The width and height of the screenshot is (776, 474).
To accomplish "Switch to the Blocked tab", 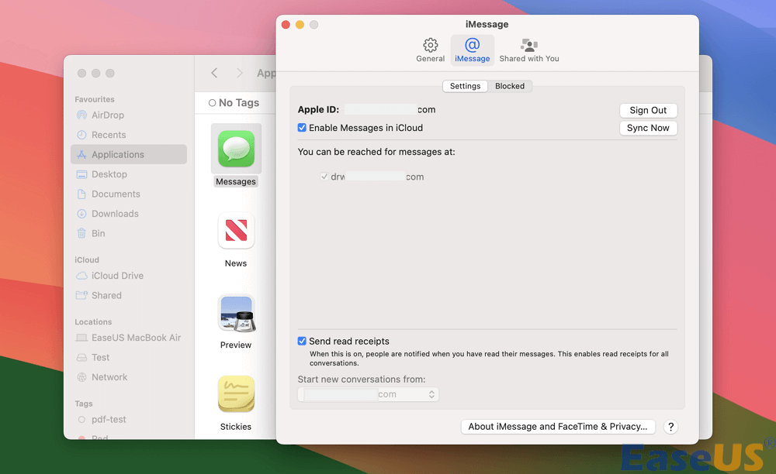I will [x=510, y=86].
